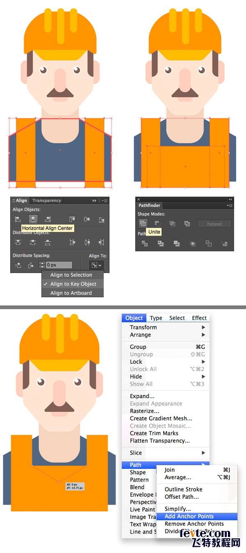
Task: Click Vertical Distribute Space icon
Action: point(18,265)
